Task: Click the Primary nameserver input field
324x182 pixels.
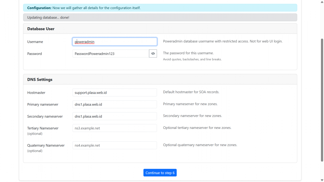Action: (x=114, y=104)
